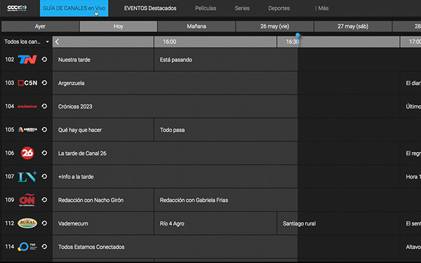This screenshot has width=421, height=263.
Task: Click the replay icon next to C5N
Action: tap(44, 84)
